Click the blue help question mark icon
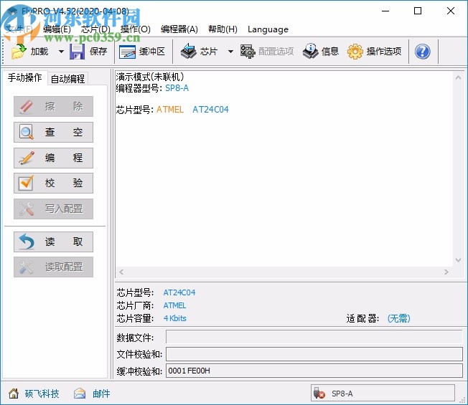The width and height of the screenshot is (468, 405). pyautogui.click(x=422, y=52)
